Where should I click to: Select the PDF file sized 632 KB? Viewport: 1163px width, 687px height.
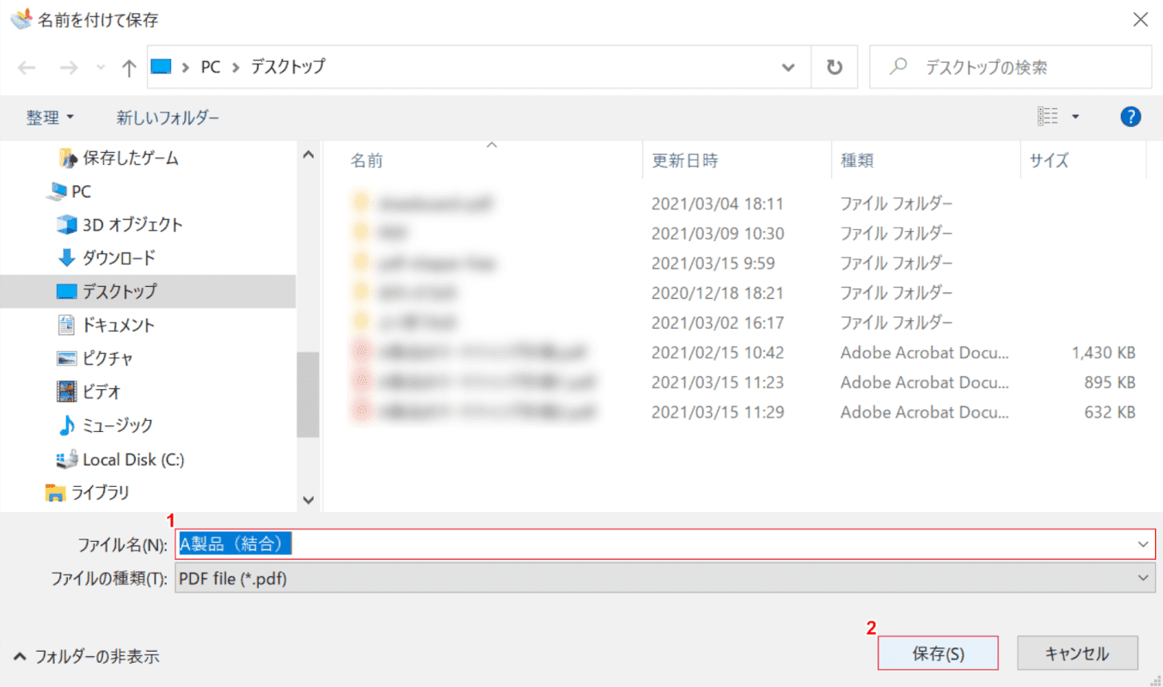pyautogui.click(x=744, y=411)
